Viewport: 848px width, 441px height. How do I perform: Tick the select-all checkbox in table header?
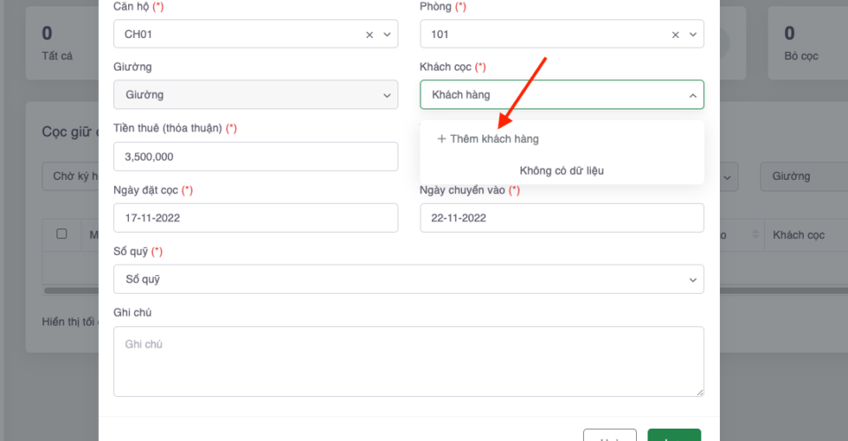pyautogui.click(x=62, y=234)
